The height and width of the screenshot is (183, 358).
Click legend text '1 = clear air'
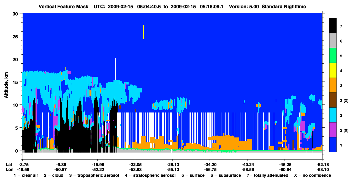[x=26, y=175]
